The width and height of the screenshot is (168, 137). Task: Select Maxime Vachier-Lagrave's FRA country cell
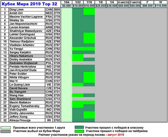pyautogui.click(x=49, y=17)
